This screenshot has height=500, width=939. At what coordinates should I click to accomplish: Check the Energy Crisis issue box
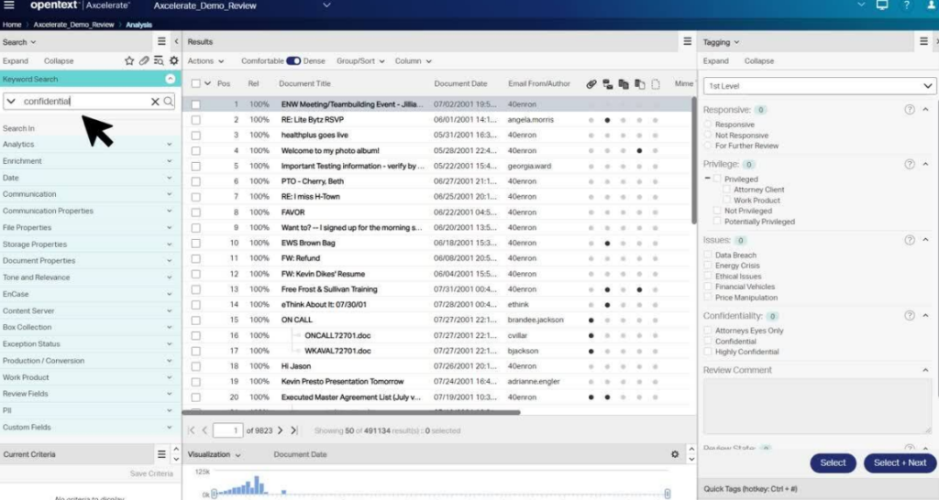coord(709,266)
